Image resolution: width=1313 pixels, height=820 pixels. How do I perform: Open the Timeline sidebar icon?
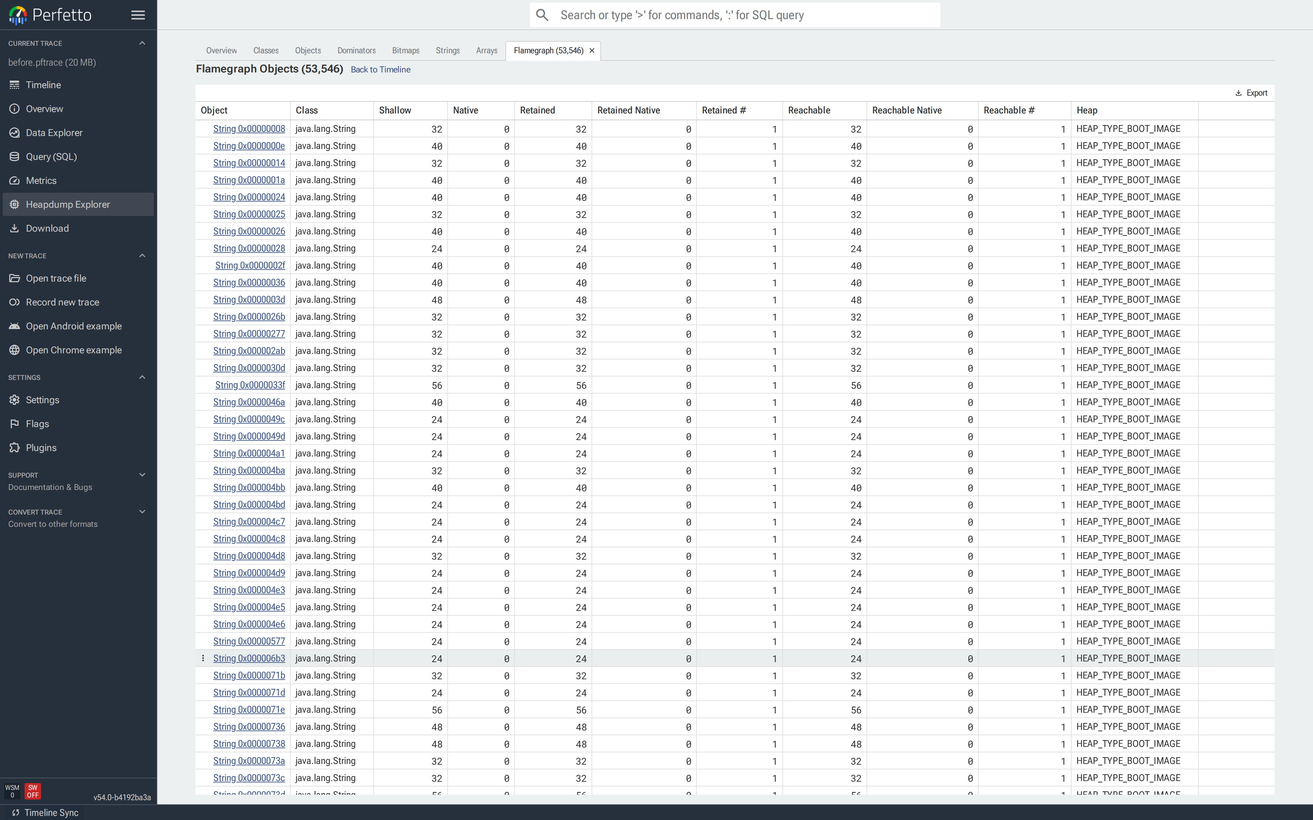click(x=15, y=85)
